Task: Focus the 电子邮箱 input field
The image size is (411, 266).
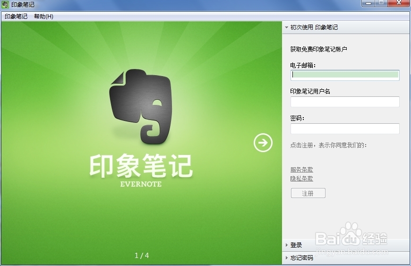Action: [345, 75]
